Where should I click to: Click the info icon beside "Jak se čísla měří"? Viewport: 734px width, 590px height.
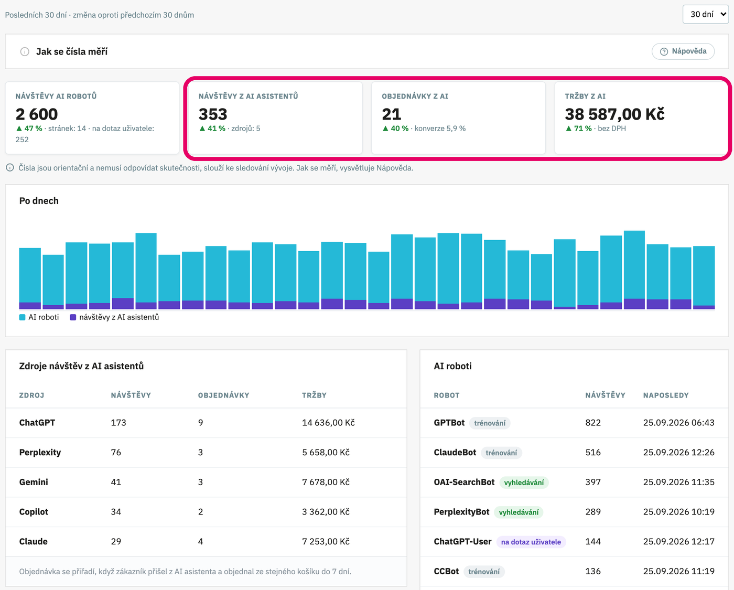[x=25, y=51]
